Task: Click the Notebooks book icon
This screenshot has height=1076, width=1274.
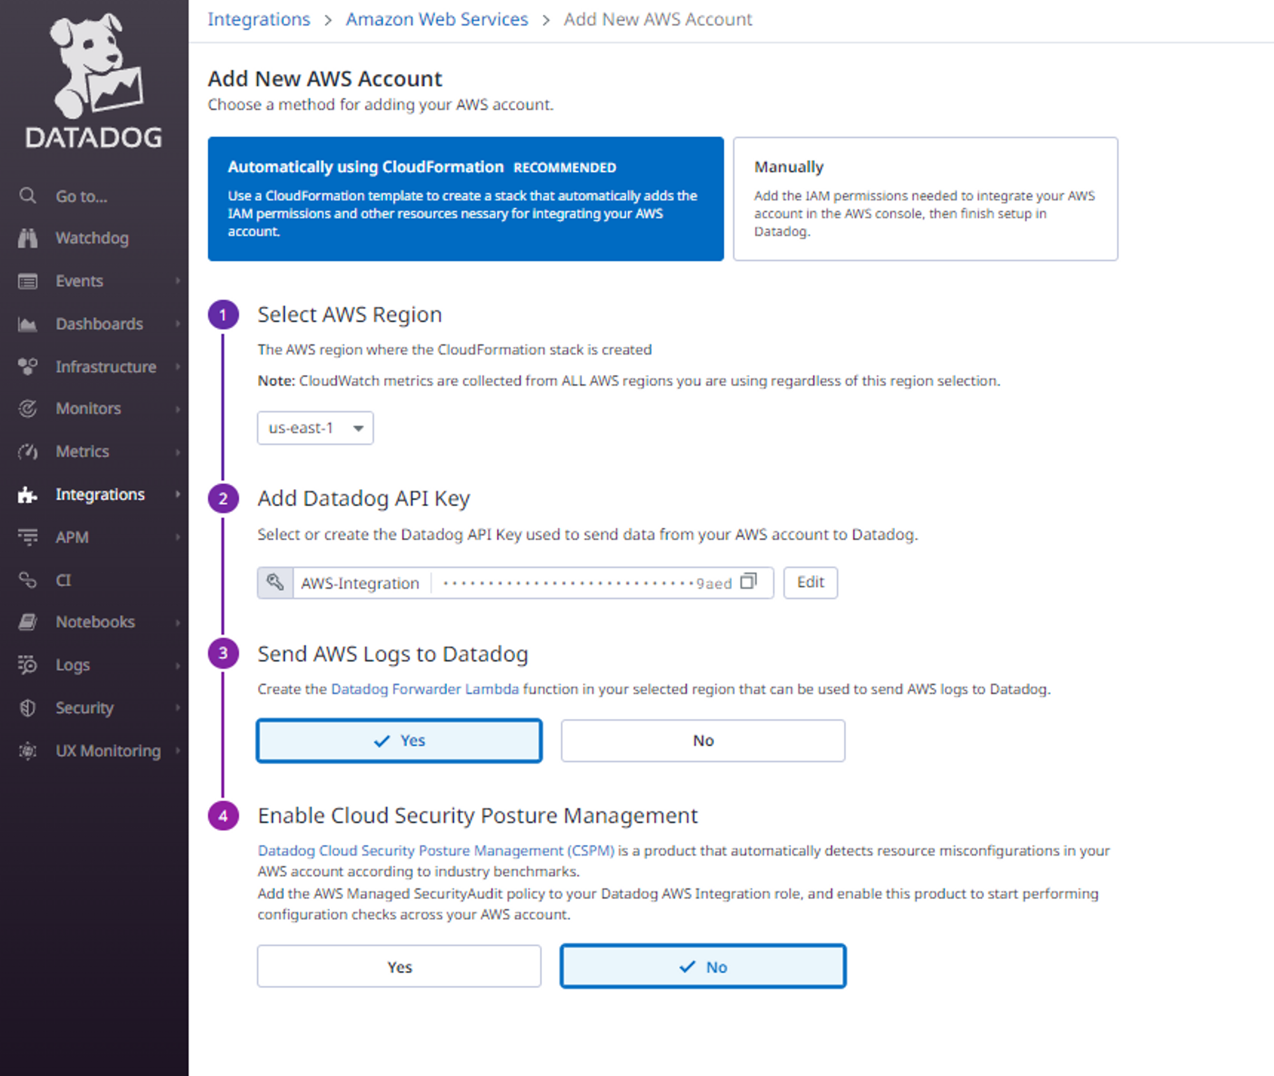Action: [x=27, y=622]
